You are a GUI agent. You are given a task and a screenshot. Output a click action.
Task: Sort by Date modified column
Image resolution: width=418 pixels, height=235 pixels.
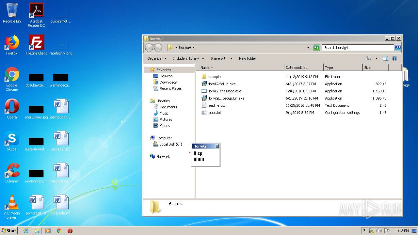[304, 68]
